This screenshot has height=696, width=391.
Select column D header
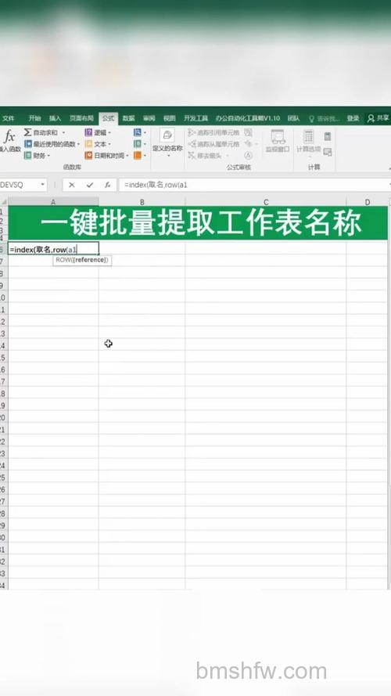pyautogui.click(x=368, y=202)
